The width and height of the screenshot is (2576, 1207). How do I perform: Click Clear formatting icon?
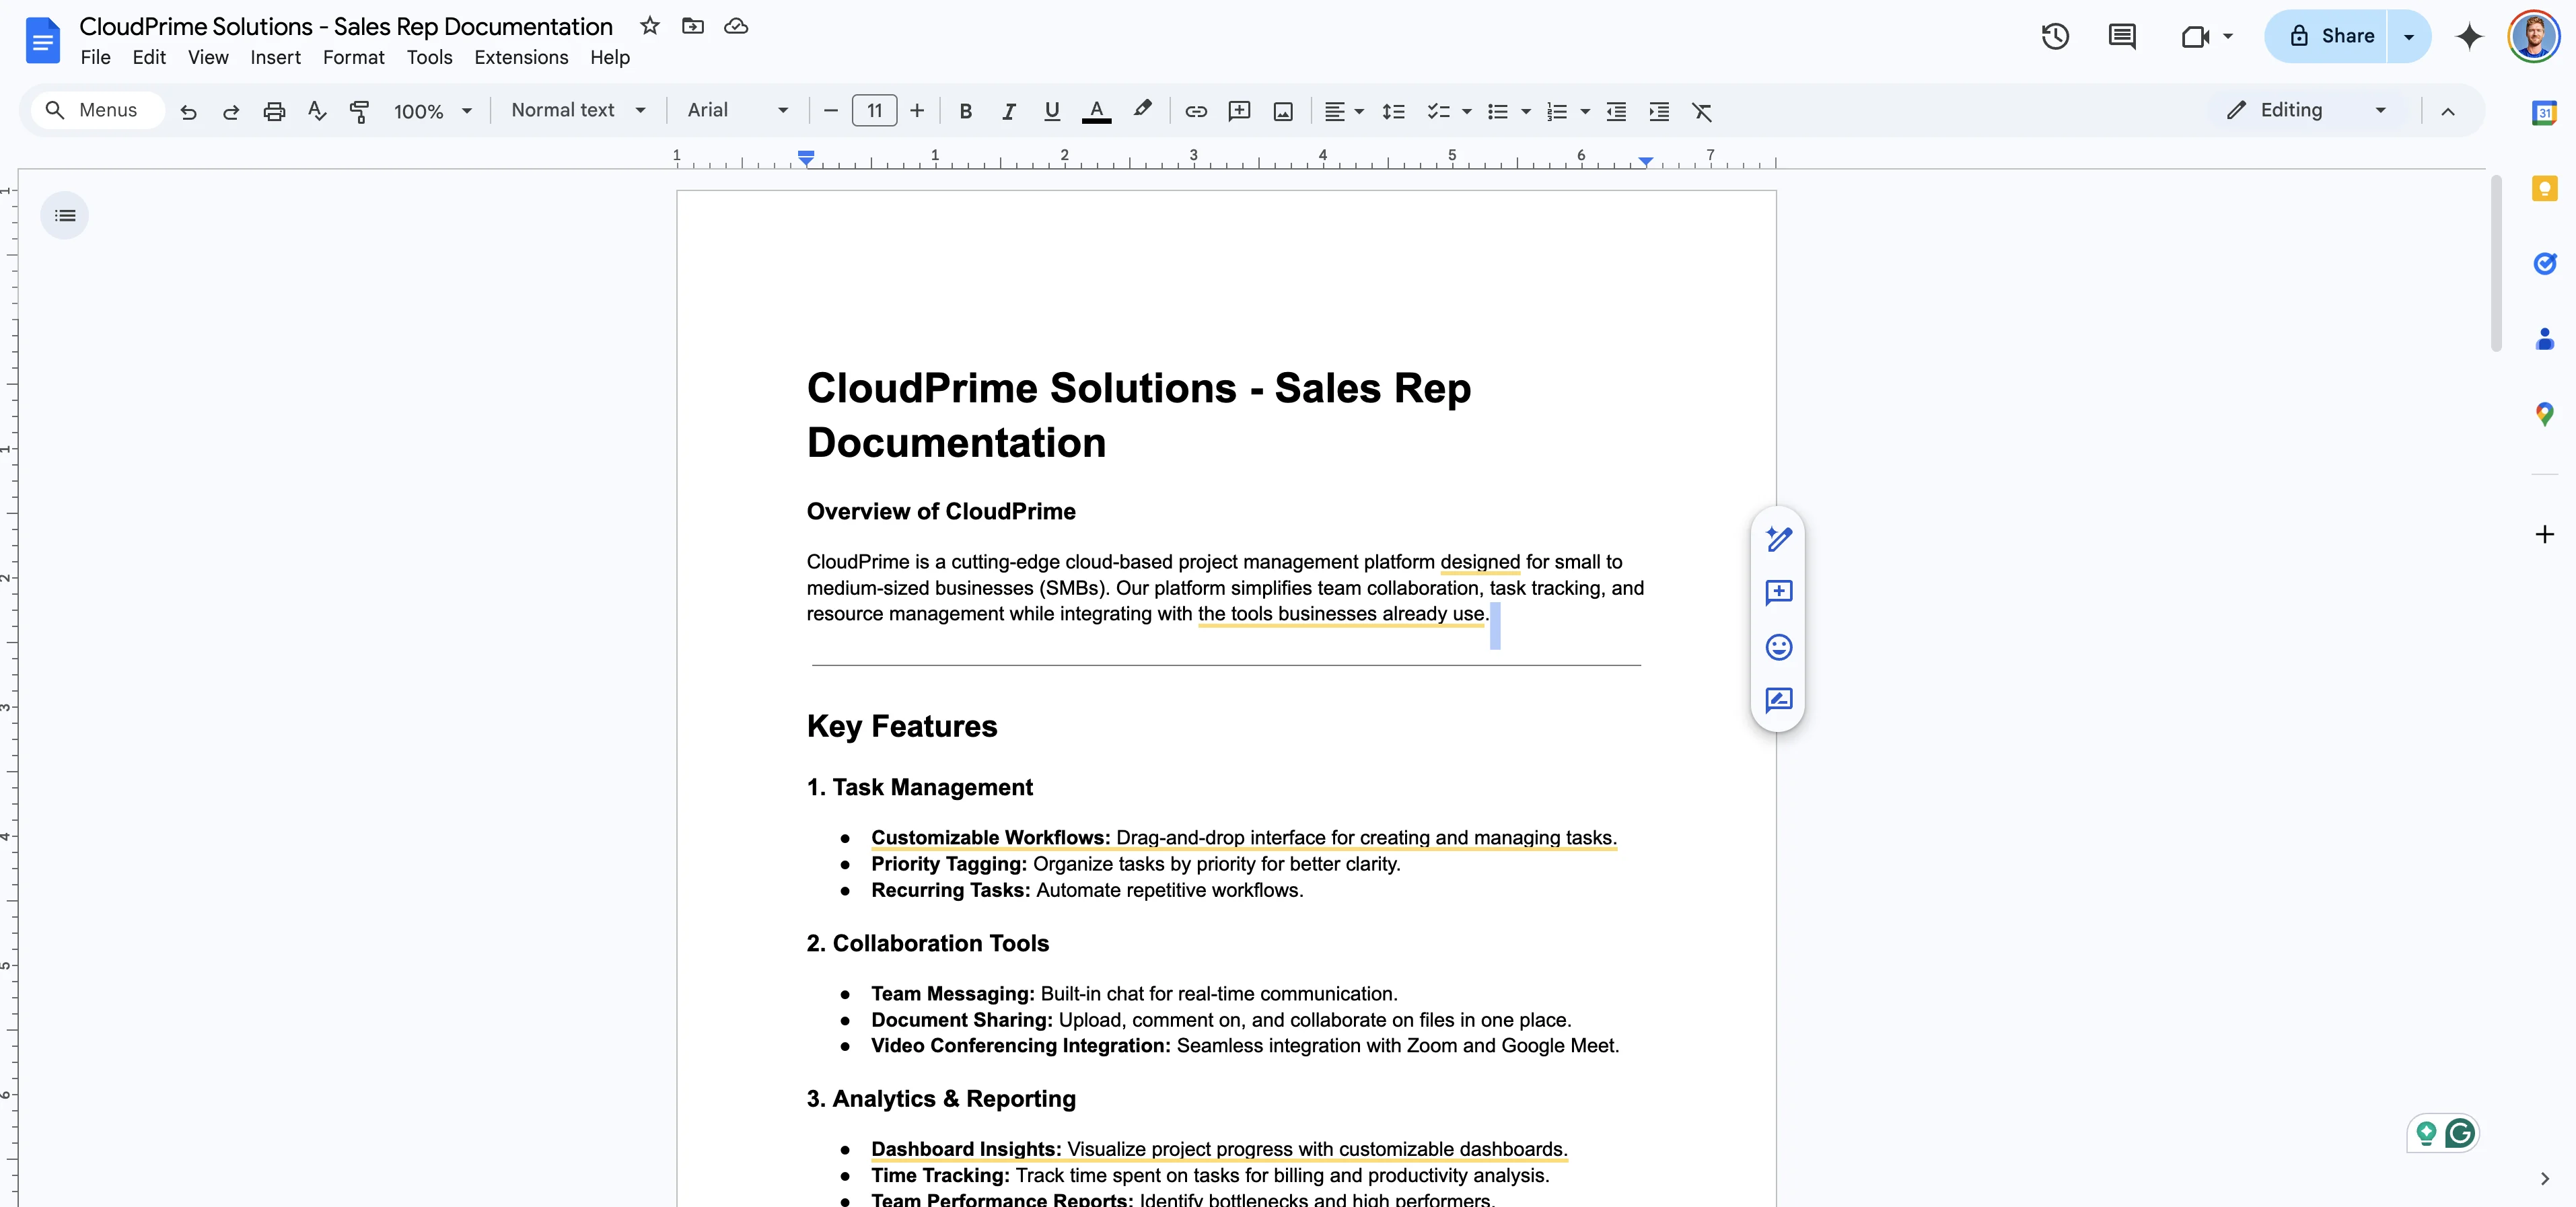(1701, 111)
